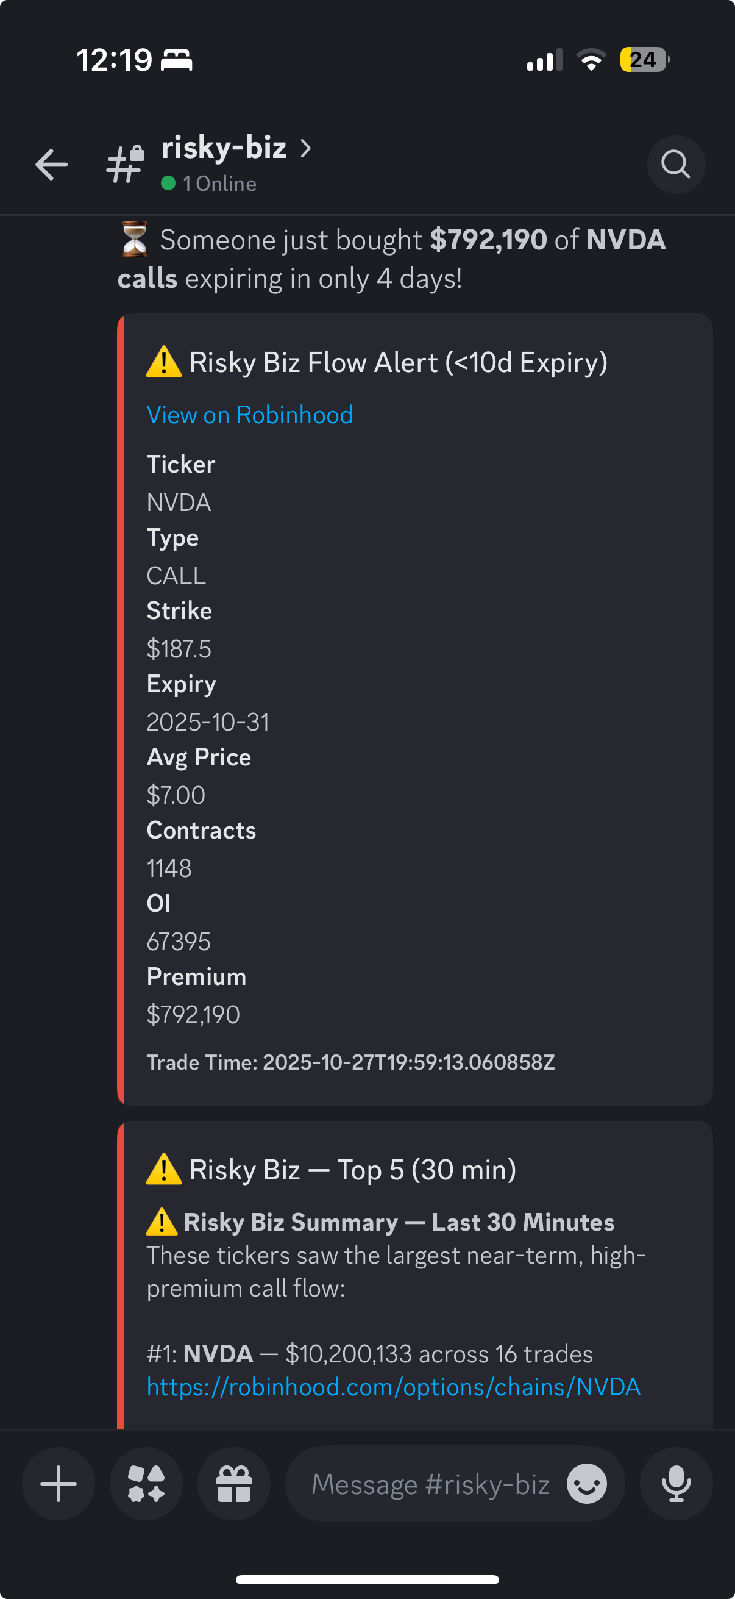735x1599 pixels.
Task: Tap the hourglass emoji in message
Action: (135, 240)
